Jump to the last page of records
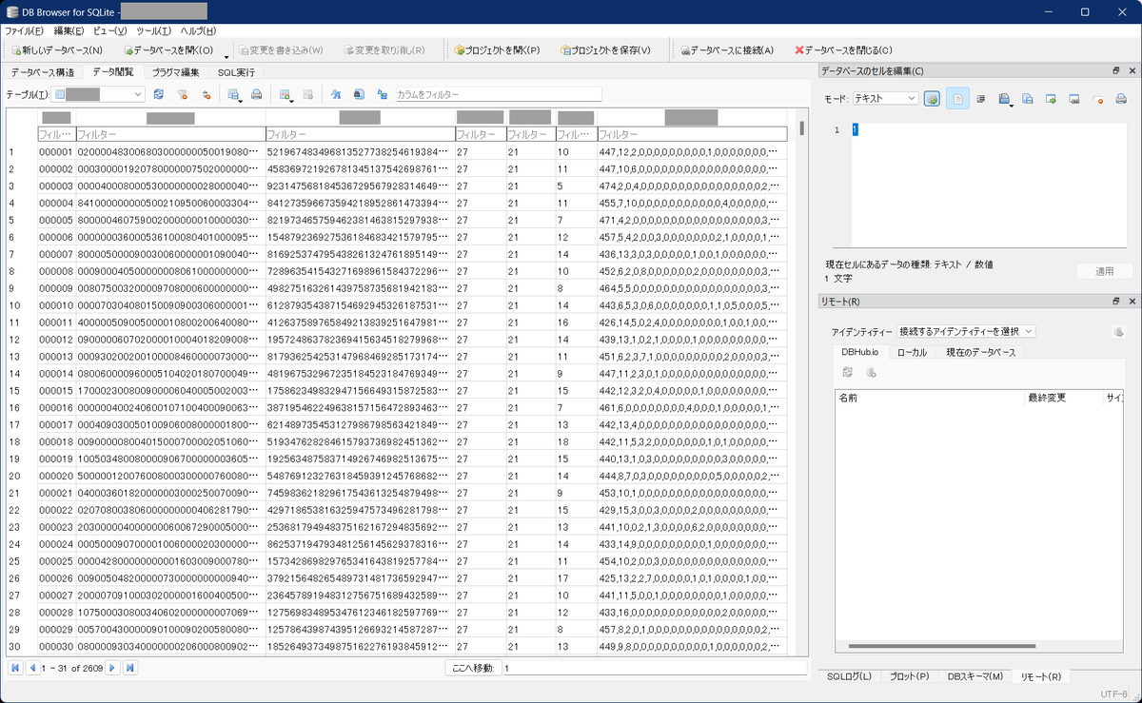The height and width of the screenshot is (703, 1142). click(130, 668)
